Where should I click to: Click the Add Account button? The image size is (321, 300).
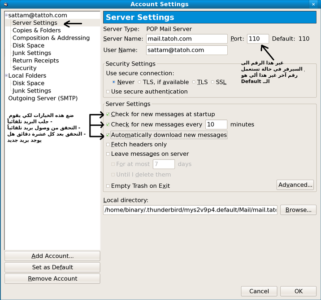[52, 256]
